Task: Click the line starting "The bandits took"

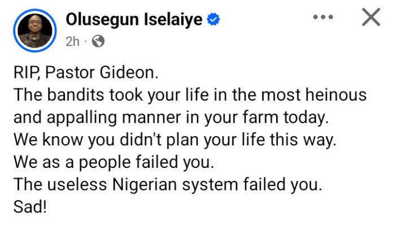Action: [189, 94]
